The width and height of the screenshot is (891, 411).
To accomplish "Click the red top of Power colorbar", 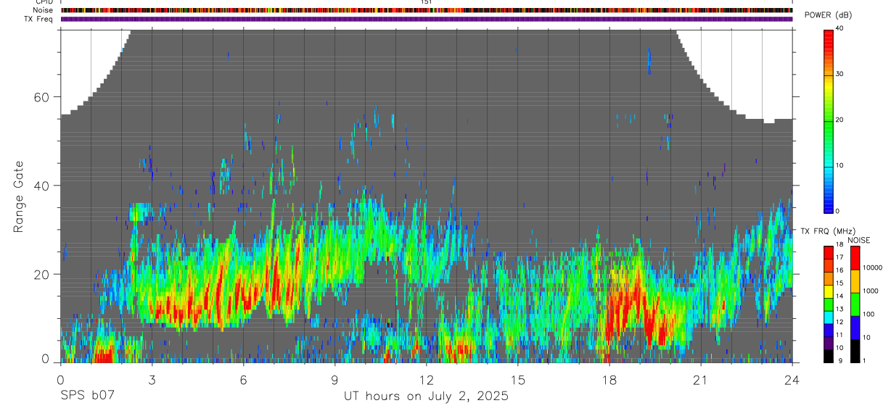I will pos(829,34).
